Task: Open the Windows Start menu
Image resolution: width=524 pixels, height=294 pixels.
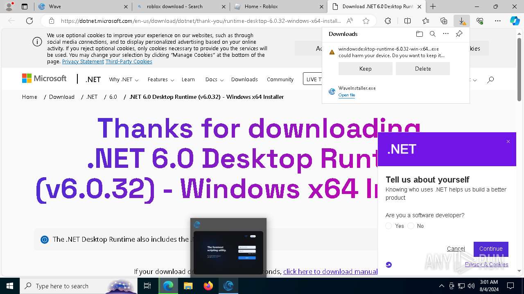Action: pyautogui.click(x=10, y=286)
